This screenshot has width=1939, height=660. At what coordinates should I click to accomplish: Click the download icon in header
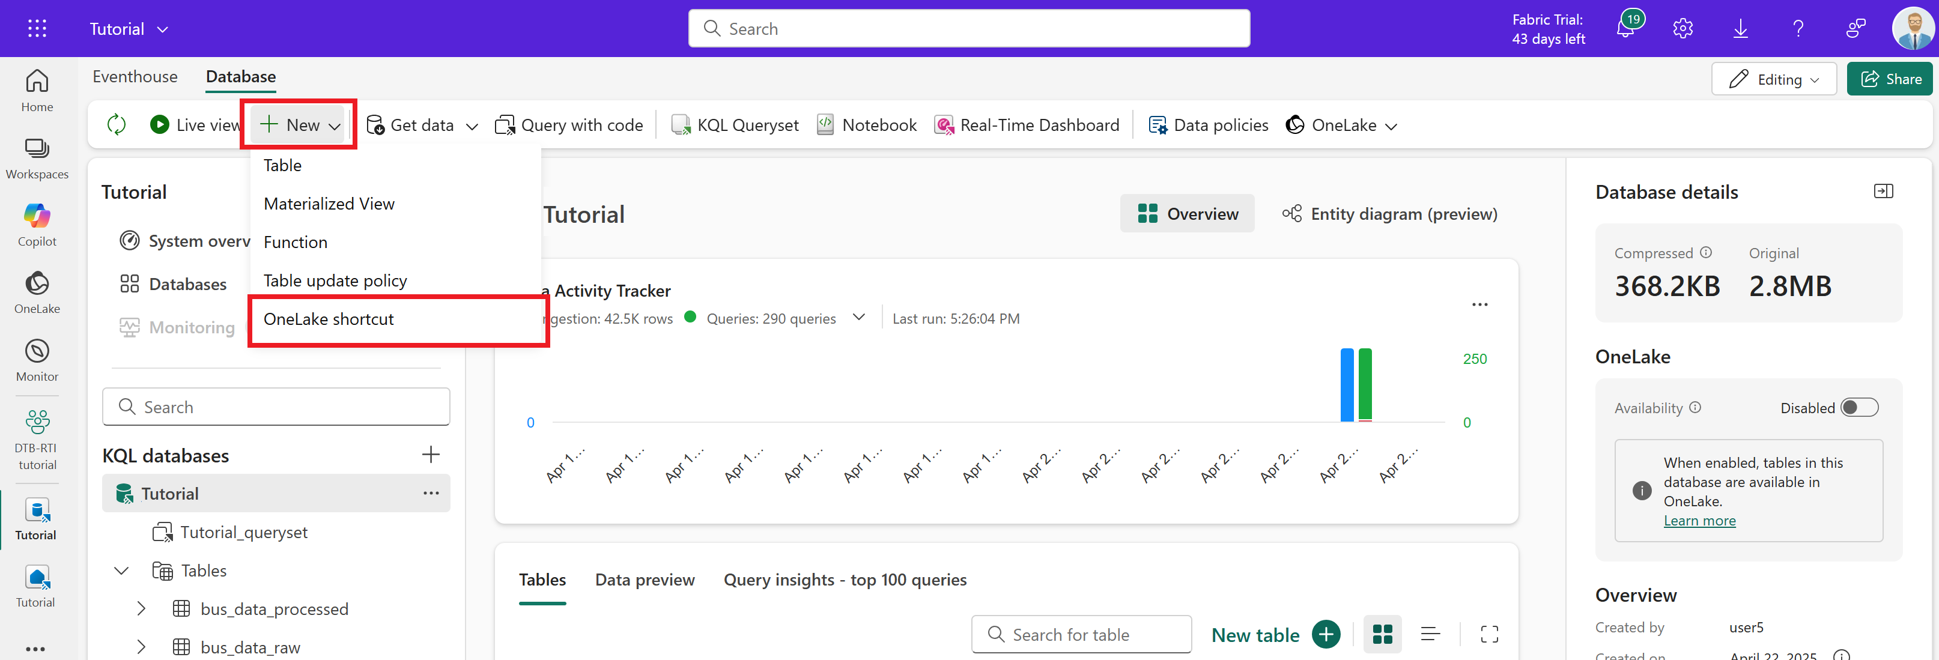tap(1740, 29)
